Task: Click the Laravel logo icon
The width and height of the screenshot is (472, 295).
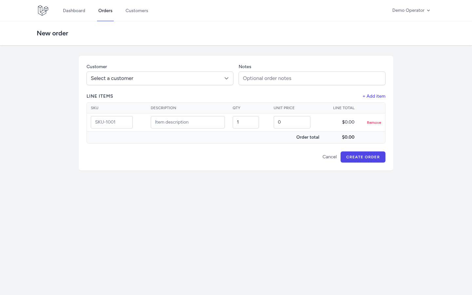Action: [x=43, y=10]
